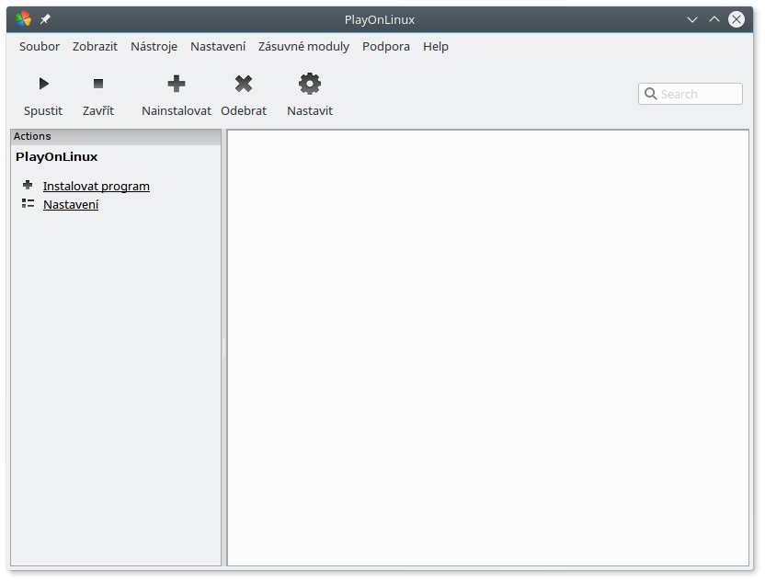
Task: Click the magnifier icon in search box
Action: [650, 94]
